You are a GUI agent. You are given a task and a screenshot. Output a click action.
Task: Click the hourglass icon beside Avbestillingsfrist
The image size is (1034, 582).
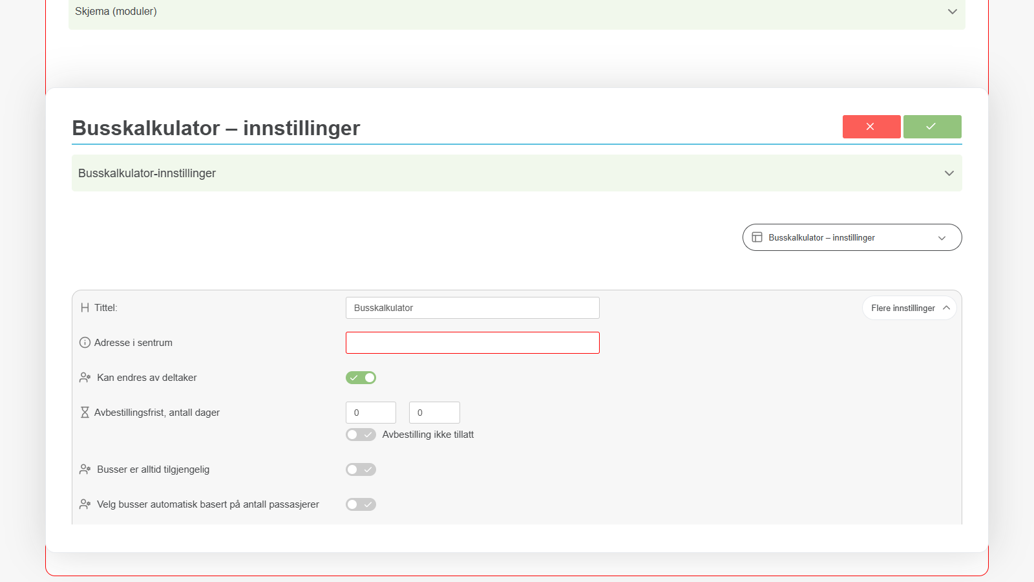[x=85, y=413]
